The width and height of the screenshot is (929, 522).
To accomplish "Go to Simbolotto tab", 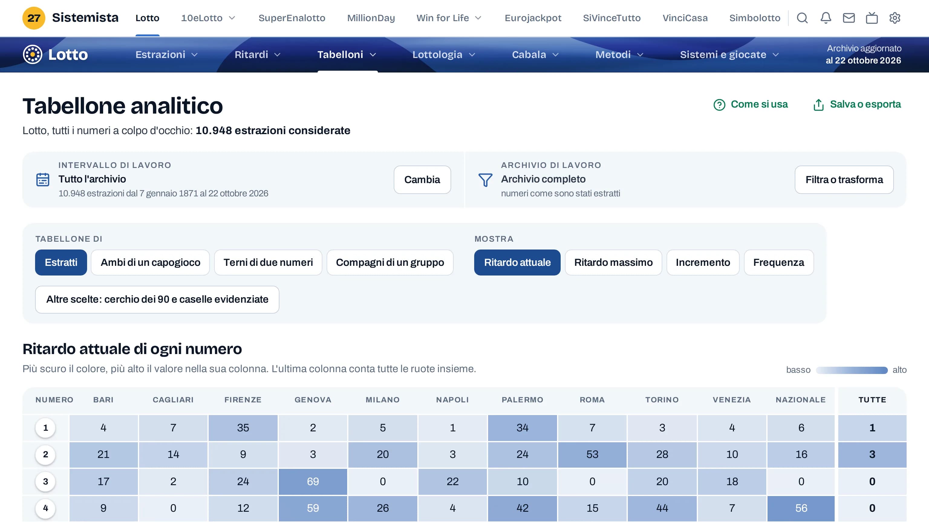I will click(x=755, y=18).
